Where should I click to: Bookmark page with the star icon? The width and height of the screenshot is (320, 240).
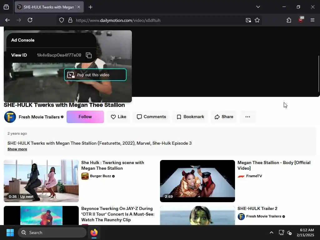click(257, 20)
